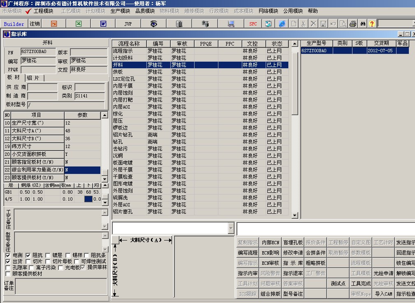This screenshot has height=303, width=415.
Task: Click the database cylinder icon
Action: pos(179,24)
